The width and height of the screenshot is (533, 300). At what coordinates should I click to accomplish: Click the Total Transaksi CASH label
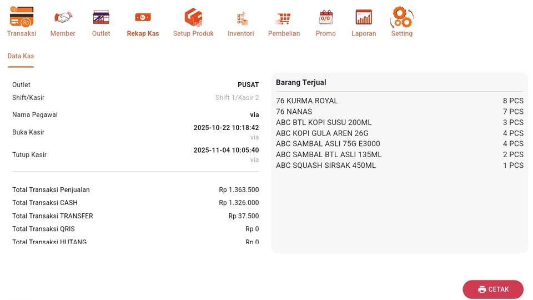(x=45, y=203)
